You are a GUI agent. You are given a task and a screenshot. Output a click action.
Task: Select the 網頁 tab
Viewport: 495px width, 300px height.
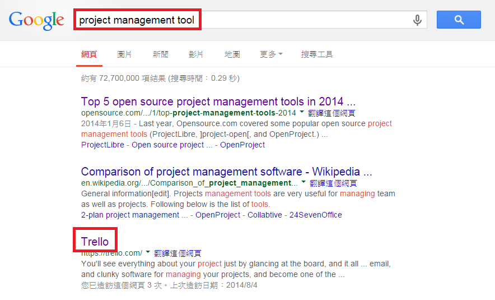click(x=89, y=54)
